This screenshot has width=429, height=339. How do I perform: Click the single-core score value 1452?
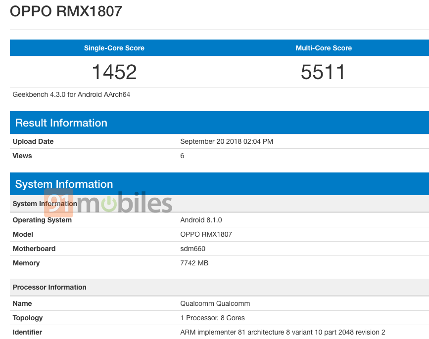114,72
